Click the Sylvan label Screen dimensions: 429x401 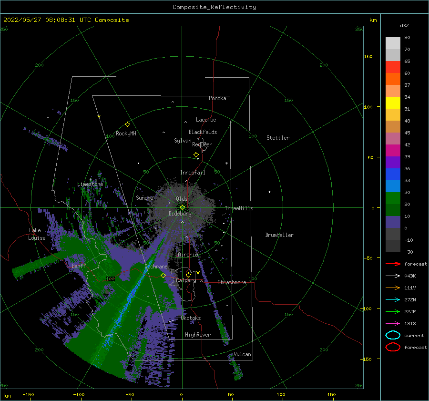[183, 141]
